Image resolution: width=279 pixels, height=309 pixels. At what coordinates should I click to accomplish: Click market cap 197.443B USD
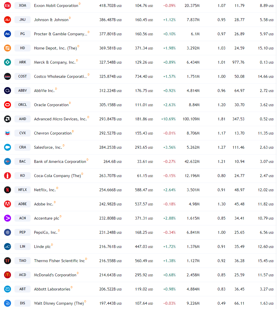111,304
